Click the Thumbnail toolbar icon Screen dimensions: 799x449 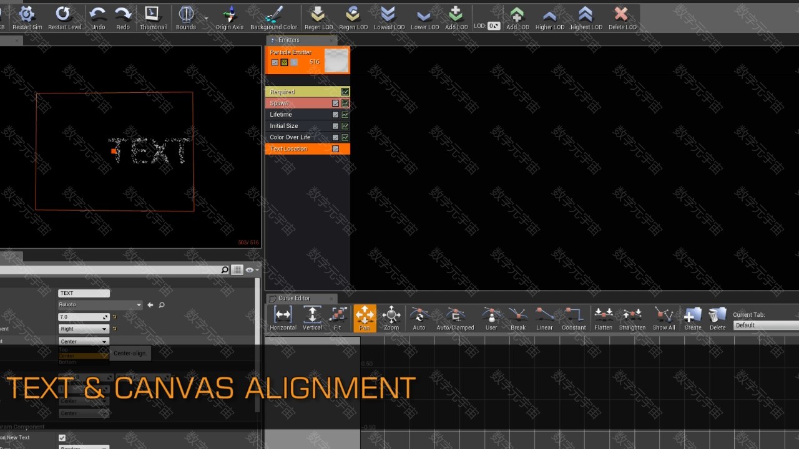(x=153, y=17)
